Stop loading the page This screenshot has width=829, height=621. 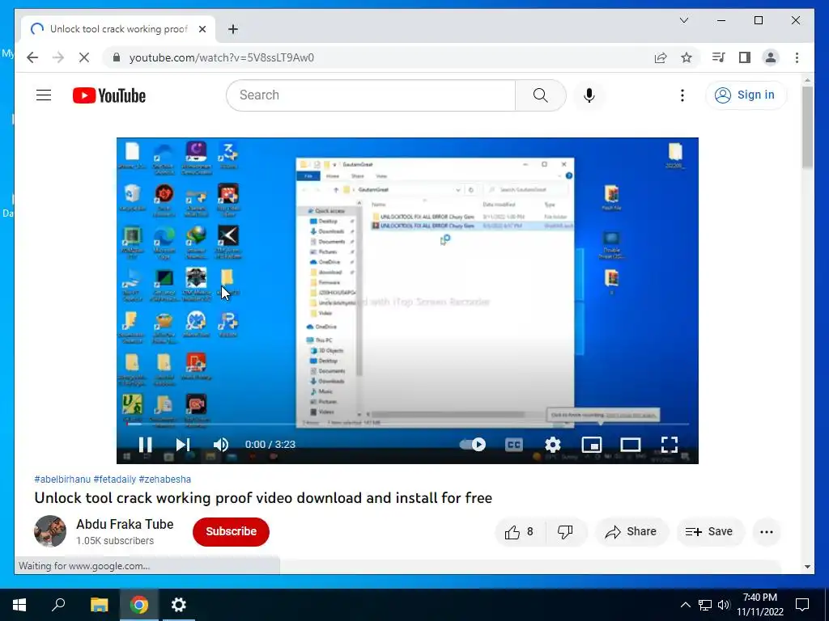tap(84, 57)
